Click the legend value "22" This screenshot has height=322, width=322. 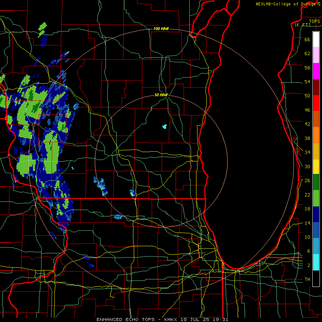[307, 195]
